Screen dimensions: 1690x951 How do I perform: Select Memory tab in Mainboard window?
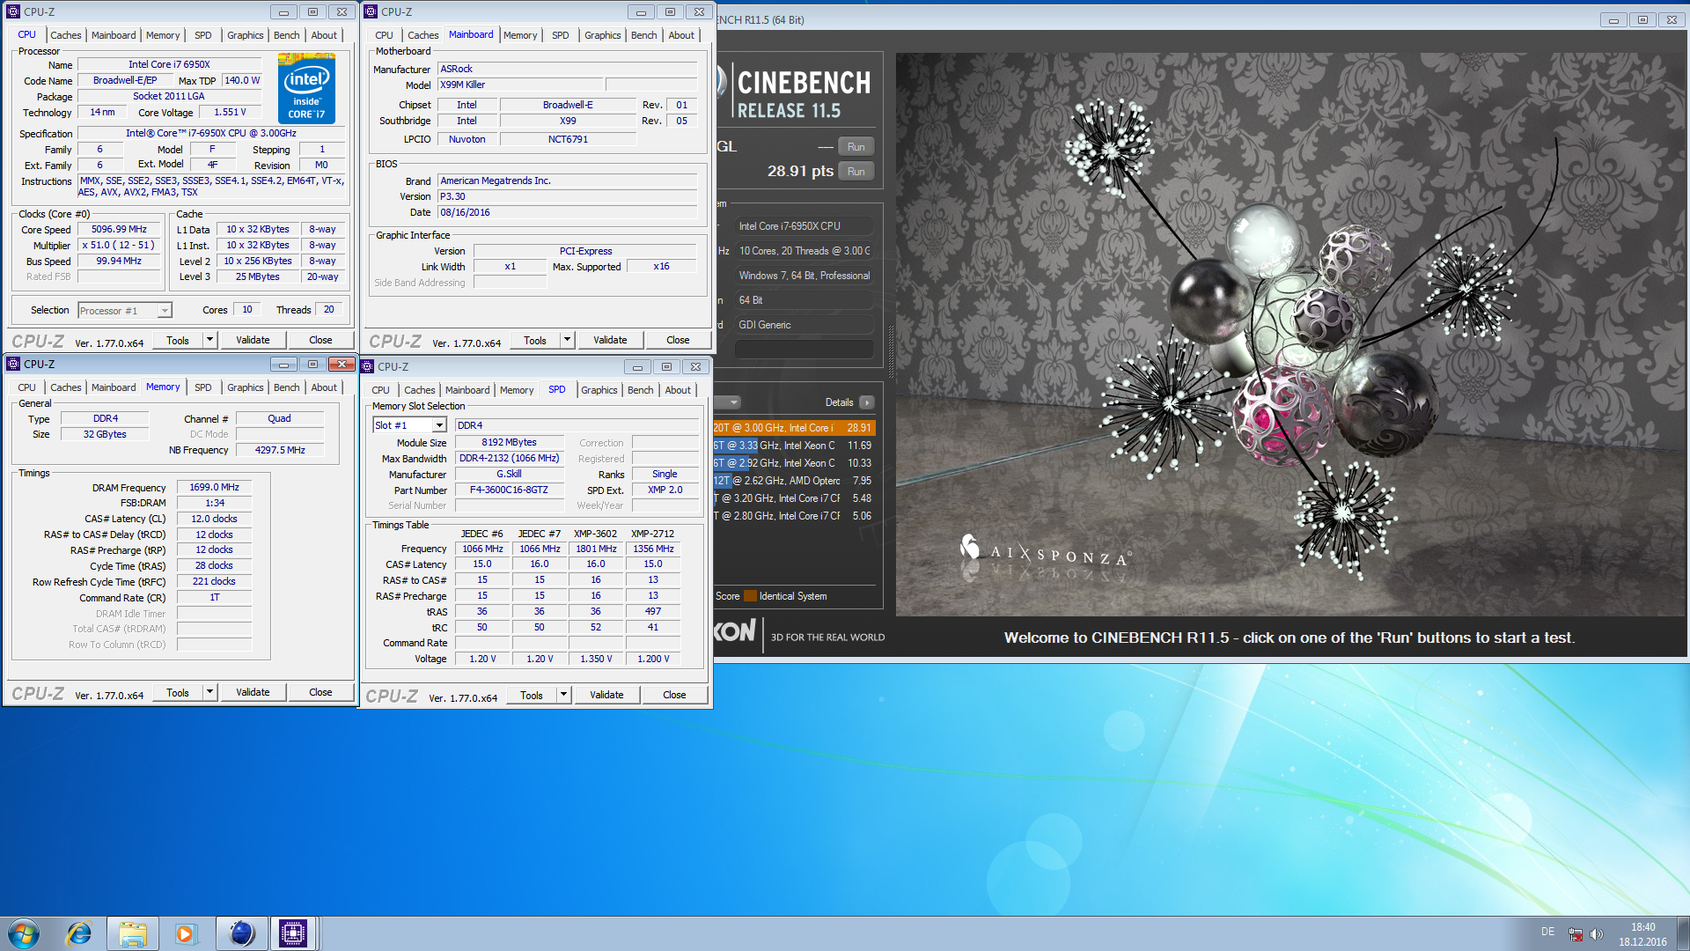pyautogui.click(x=520, y=35)
